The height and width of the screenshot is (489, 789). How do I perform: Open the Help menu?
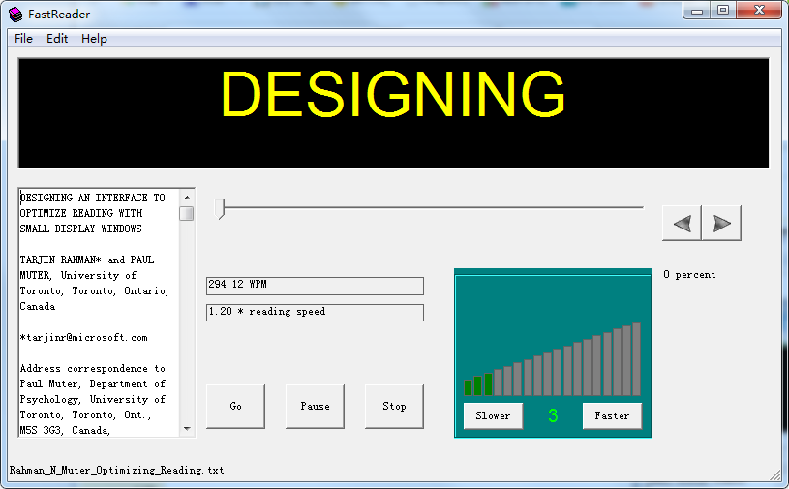click(94, 39)
